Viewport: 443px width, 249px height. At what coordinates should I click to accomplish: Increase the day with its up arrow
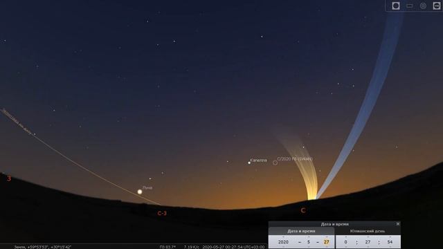coord(327,237)
